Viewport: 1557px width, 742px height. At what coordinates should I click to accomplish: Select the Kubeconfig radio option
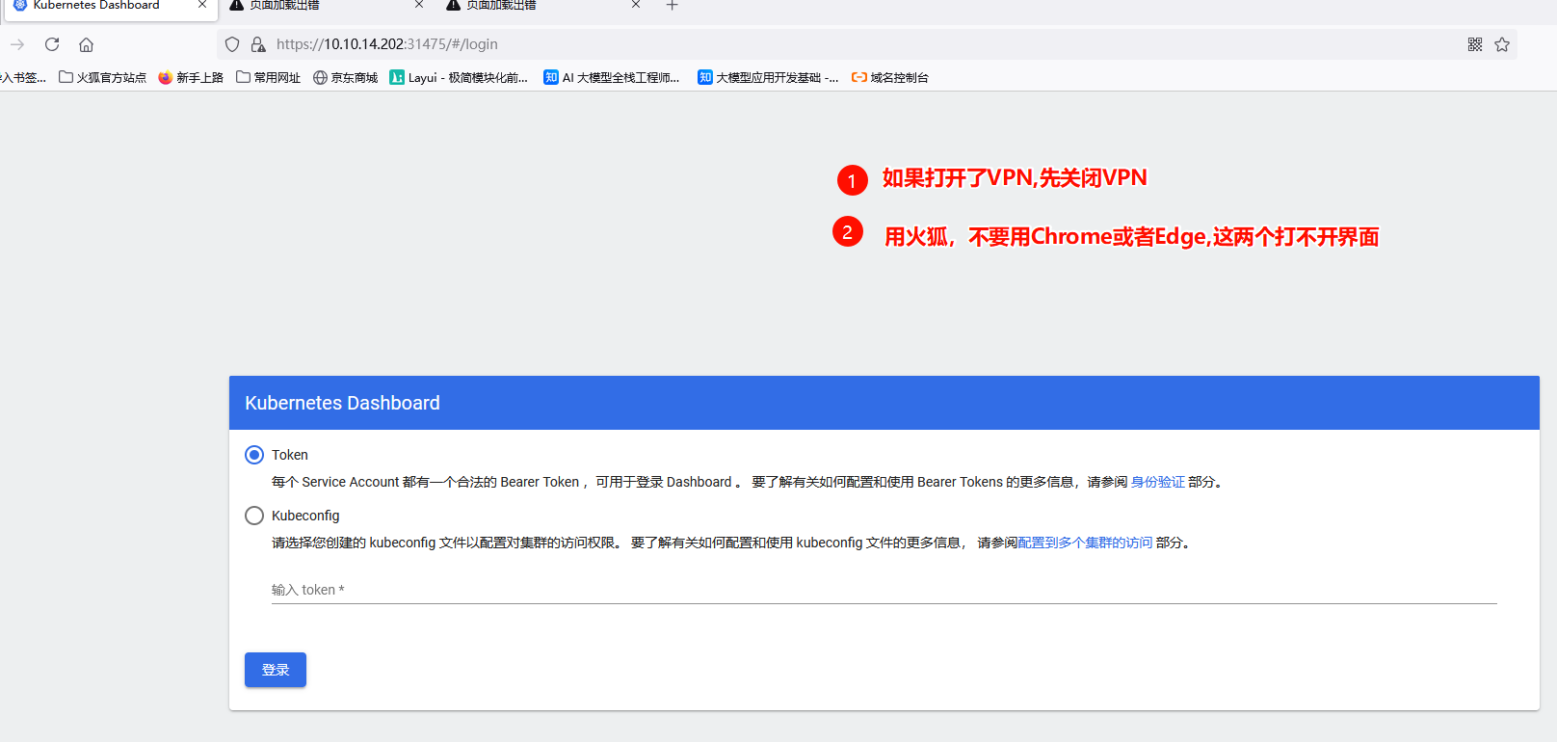point(254,516)
